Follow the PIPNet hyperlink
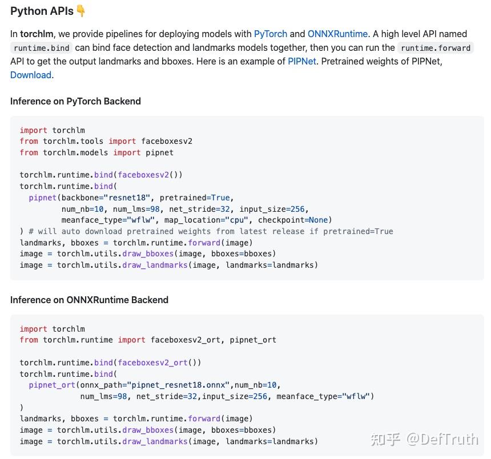This screenshot has height=459, width=491. click(302, 61)
